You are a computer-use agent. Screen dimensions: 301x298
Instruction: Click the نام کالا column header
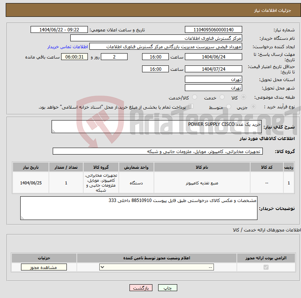(x=202, y=167)
